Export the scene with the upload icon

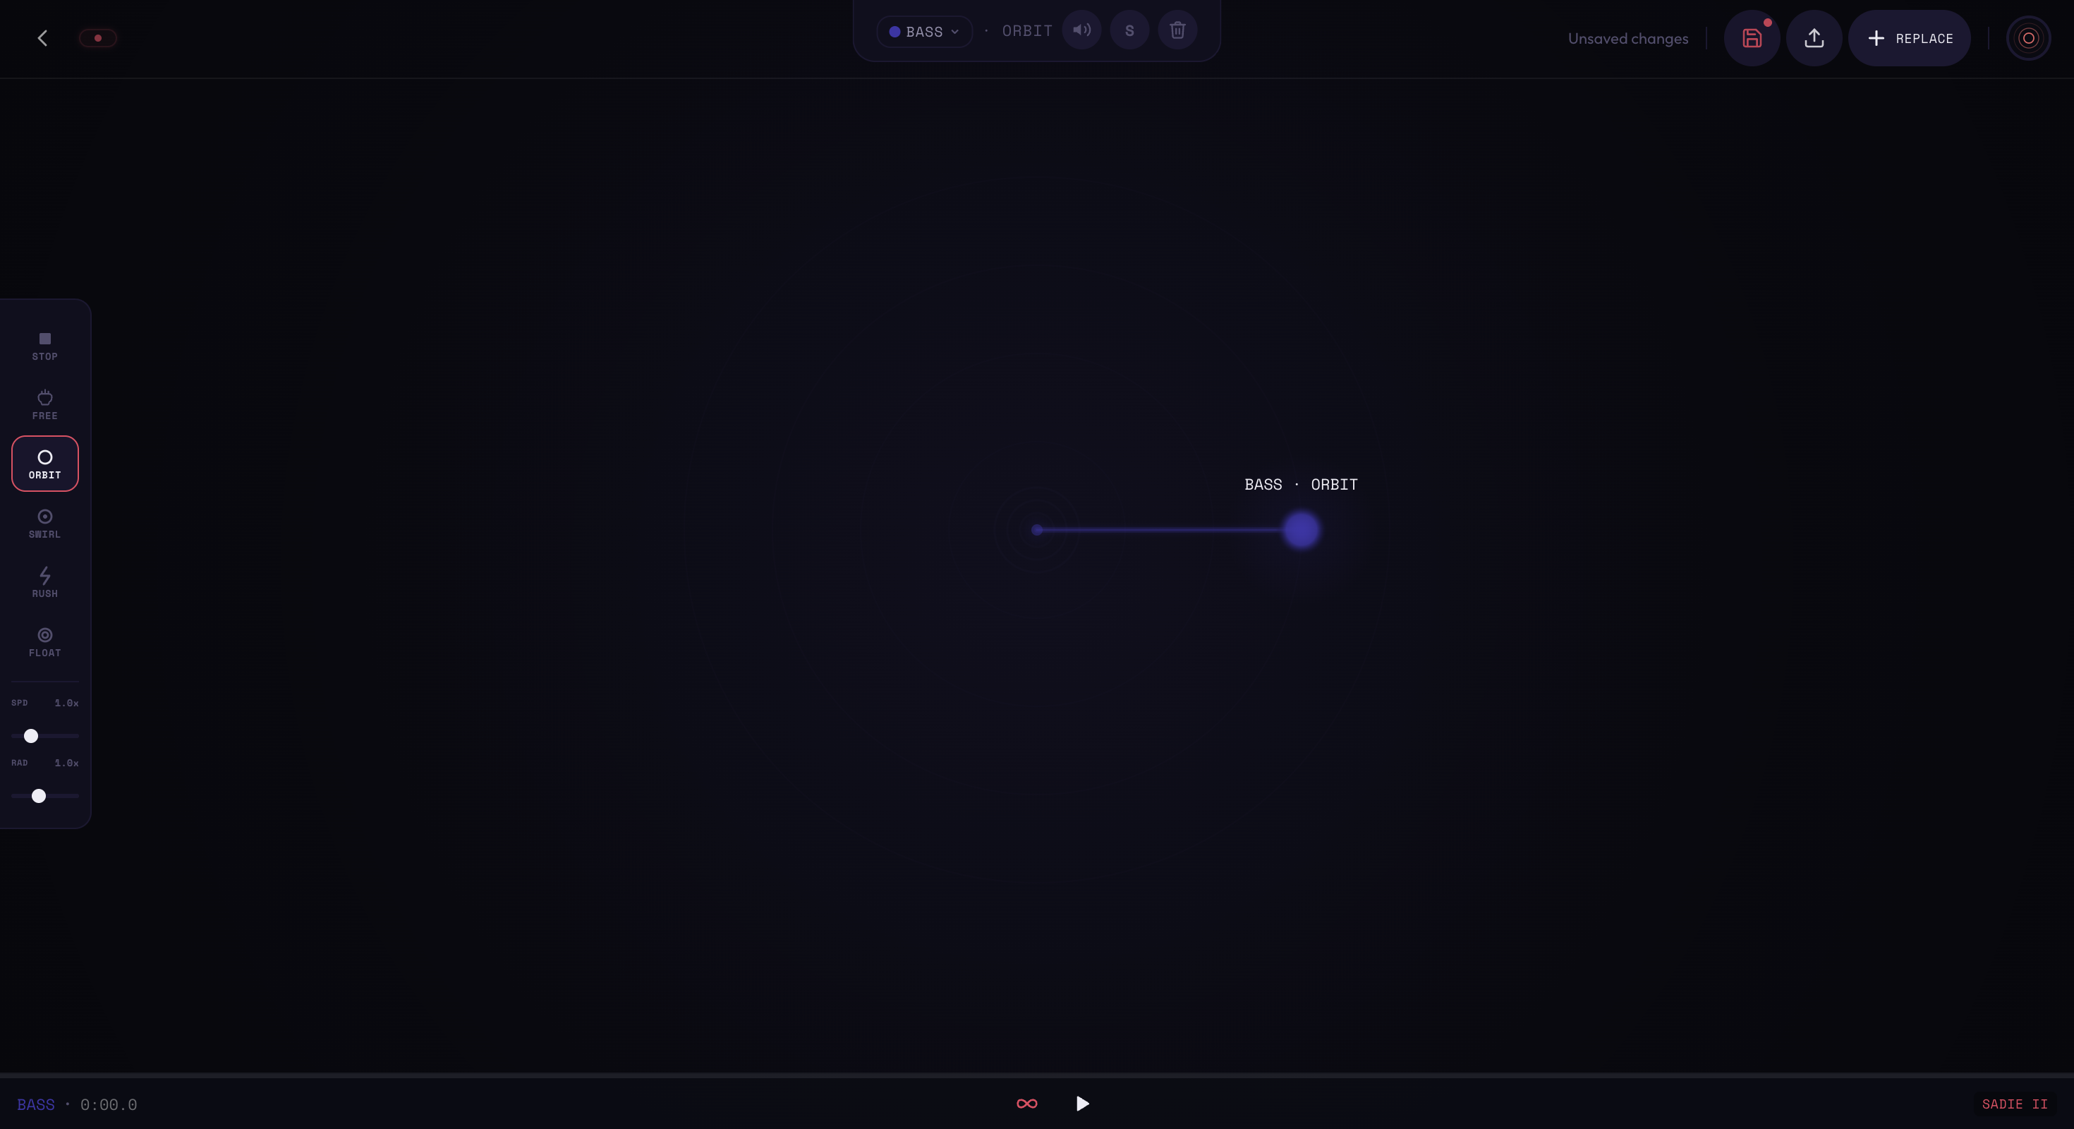point(1814,38)
